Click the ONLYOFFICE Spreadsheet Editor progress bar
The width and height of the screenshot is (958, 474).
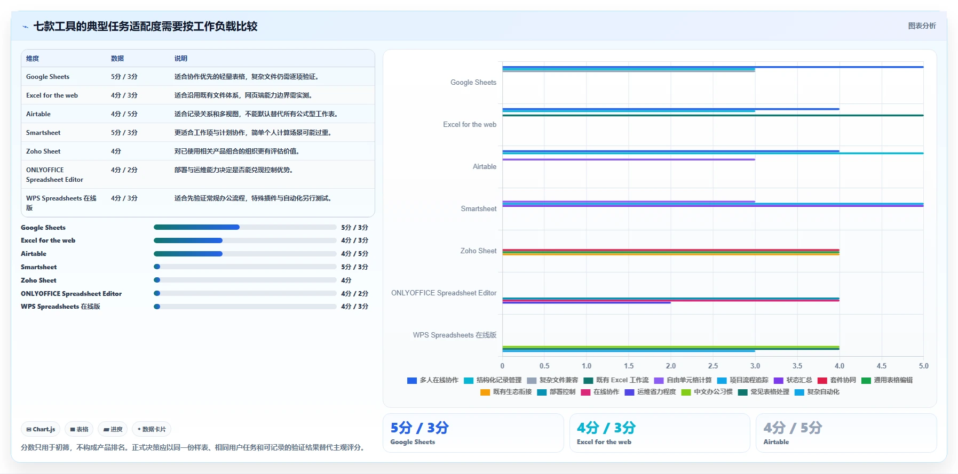(x=245, y=293)
